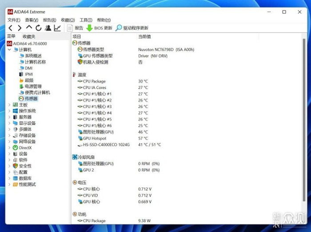Click the up-level arrow toolbar icon
The height and width of the screenshot is (232, 311).
[29, 28]
